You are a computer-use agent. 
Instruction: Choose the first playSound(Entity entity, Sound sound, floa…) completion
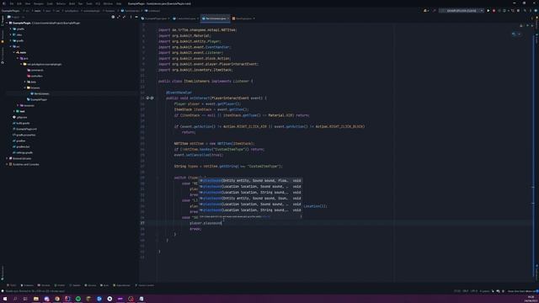250,180
